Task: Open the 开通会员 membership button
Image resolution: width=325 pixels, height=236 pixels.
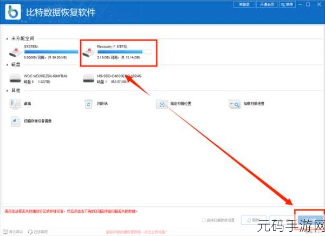Action: (267, 4)
